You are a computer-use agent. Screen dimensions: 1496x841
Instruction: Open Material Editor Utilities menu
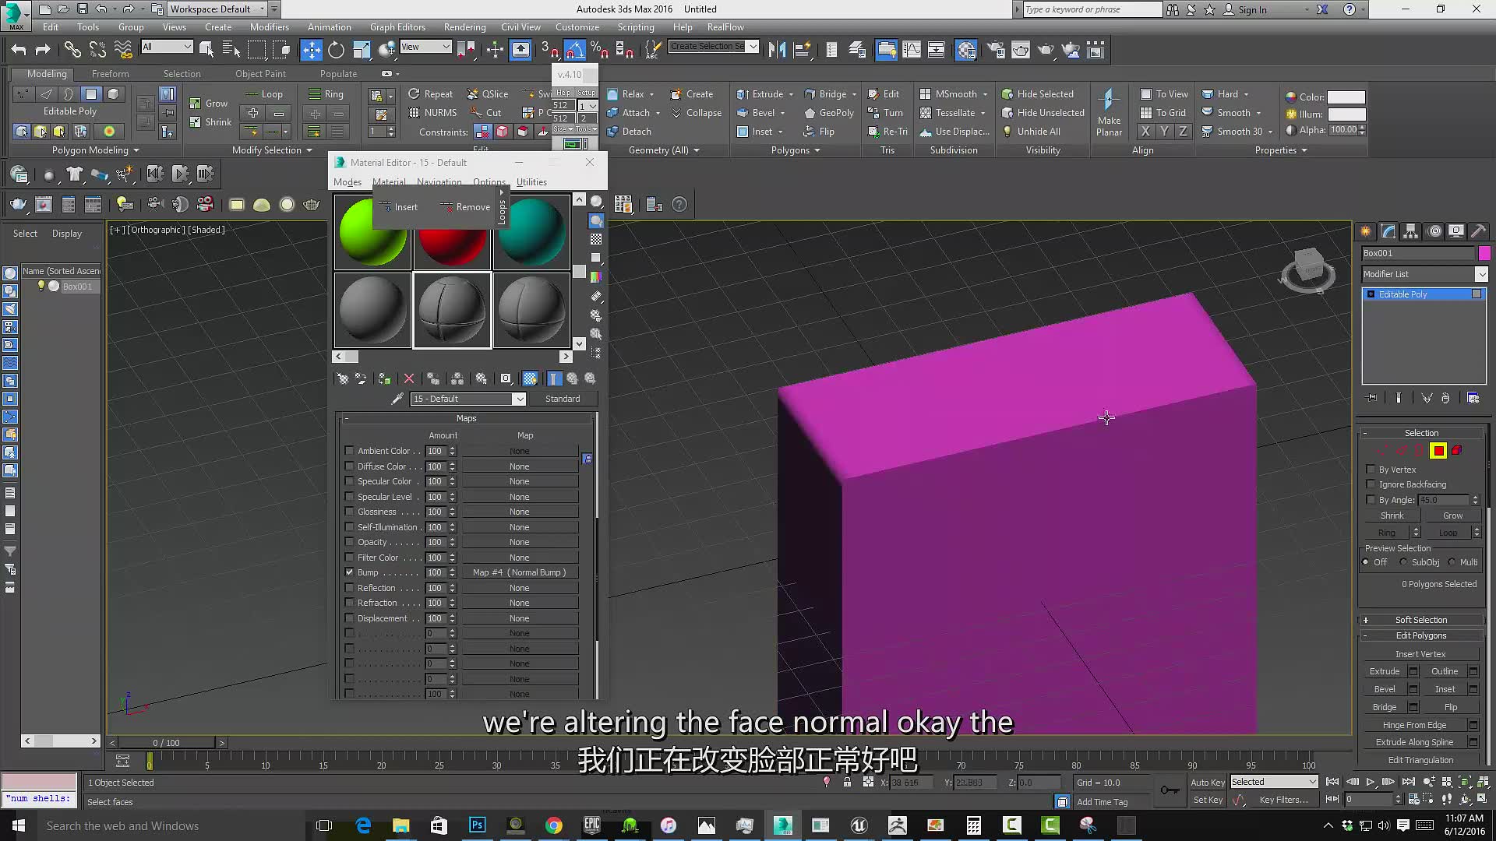[531, 182]
